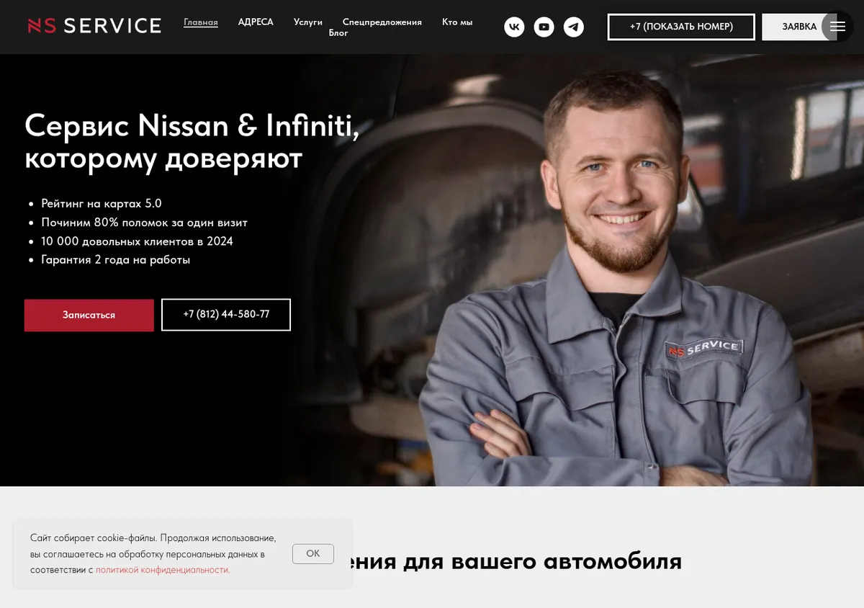Click the hero heading Сервис Nissan & Infiniti
Viewport: 864px width, 608px height.
click(x=192, y=126)
